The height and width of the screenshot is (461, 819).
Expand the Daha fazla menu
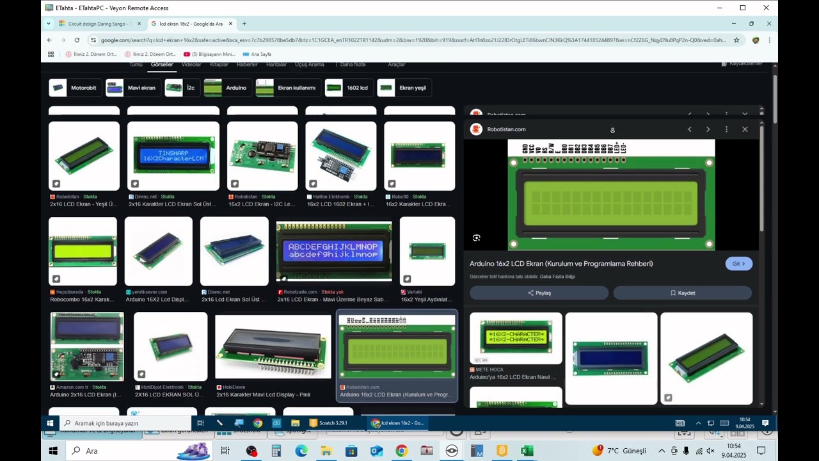349,64
